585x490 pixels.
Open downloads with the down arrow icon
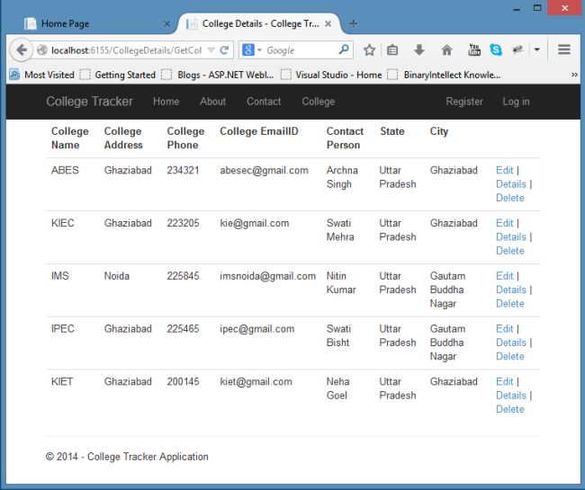[419, 49]
